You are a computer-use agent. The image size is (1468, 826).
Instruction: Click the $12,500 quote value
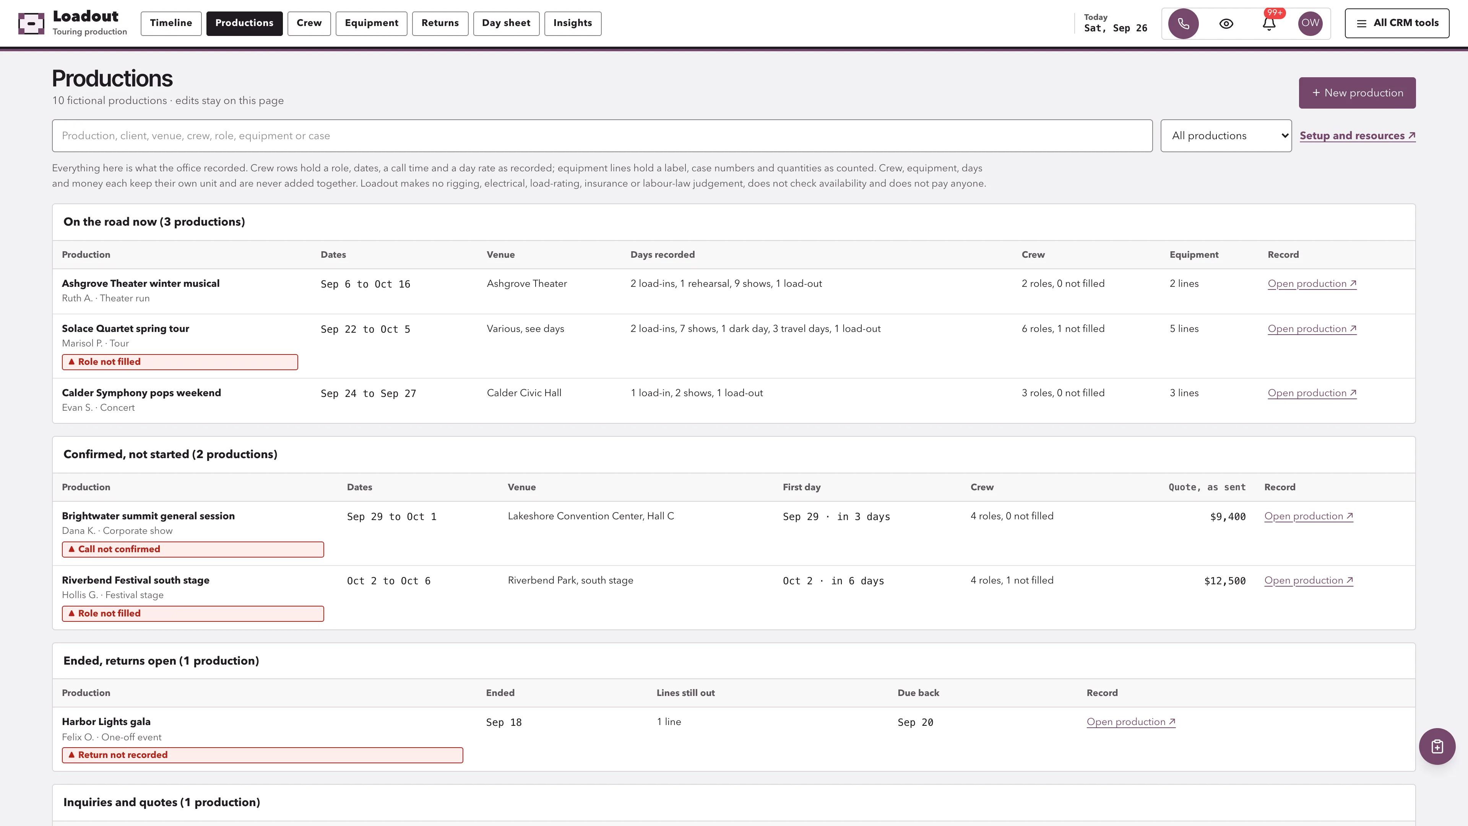coord(1224,581)
